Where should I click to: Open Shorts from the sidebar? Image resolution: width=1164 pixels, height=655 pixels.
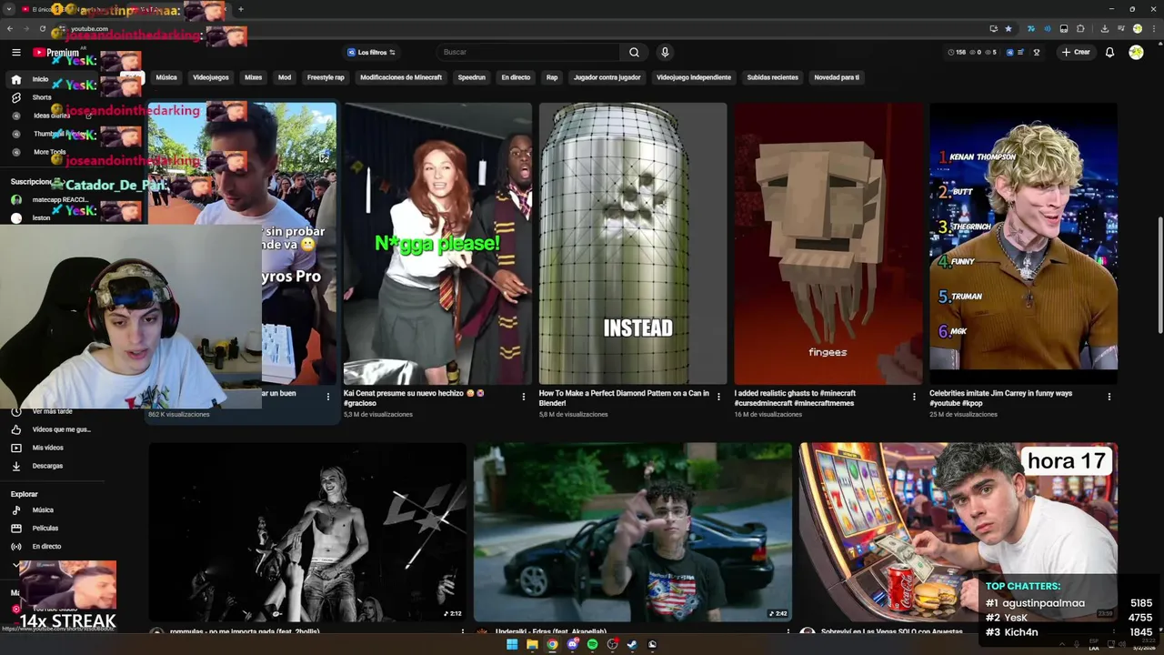pos(42,97)
